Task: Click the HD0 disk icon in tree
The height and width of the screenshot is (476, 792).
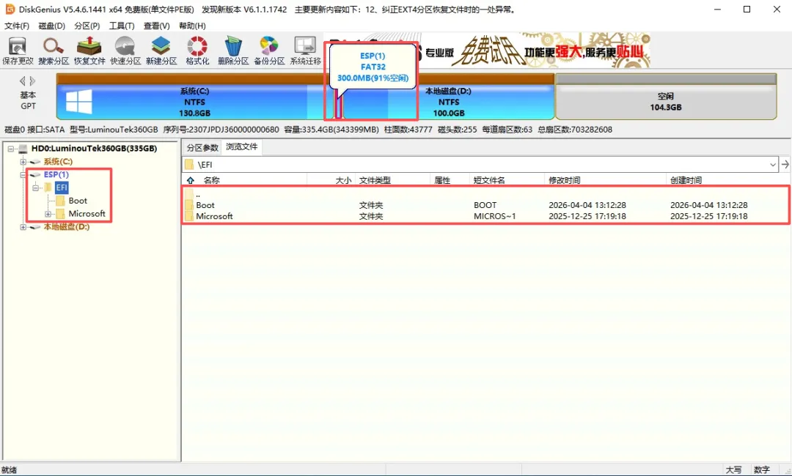Action: [23, 149]
